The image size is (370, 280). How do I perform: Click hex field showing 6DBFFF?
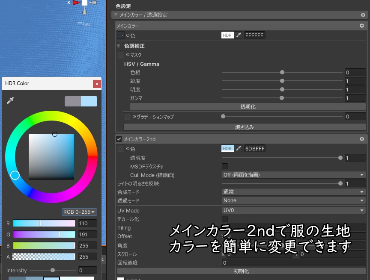(x=255, y=149)
